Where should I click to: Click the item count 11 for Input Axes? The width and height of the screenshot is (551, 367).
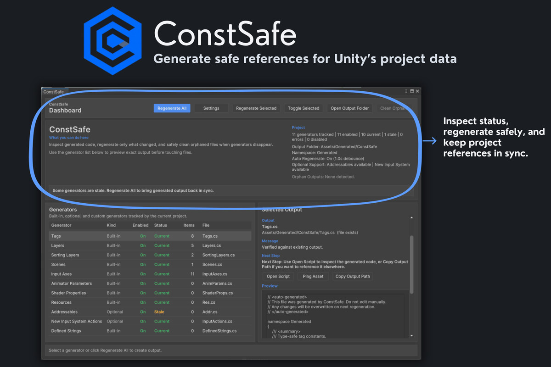[192, 274]
